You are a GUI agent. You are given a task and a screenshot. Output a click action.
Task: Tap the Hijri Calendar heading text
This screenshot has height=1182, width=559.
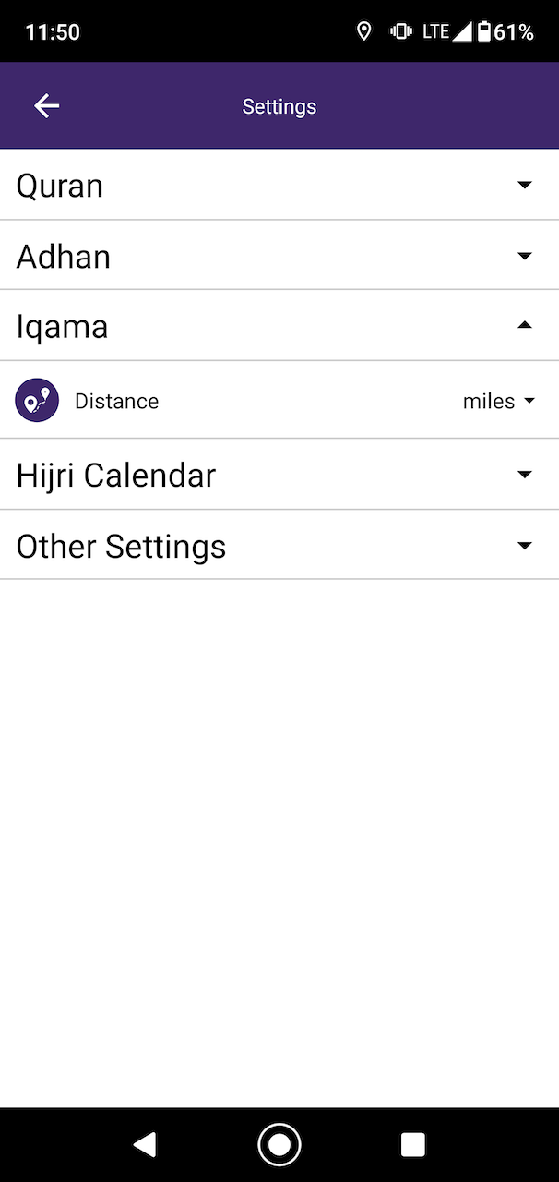pos(116,475)
